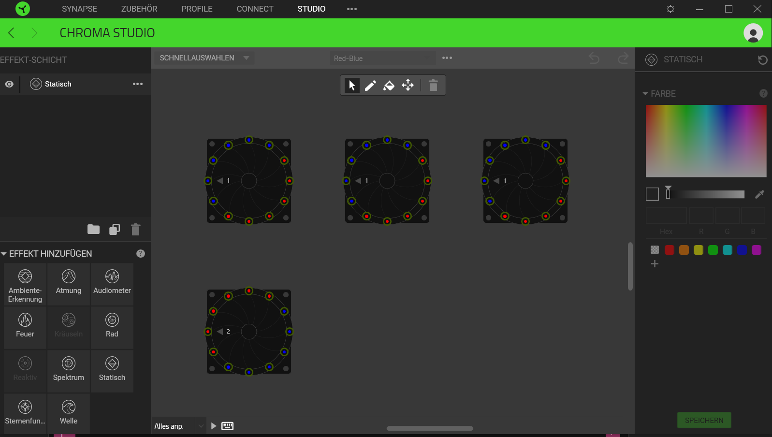Add Feuer fire effect

(x=25, y=328)
